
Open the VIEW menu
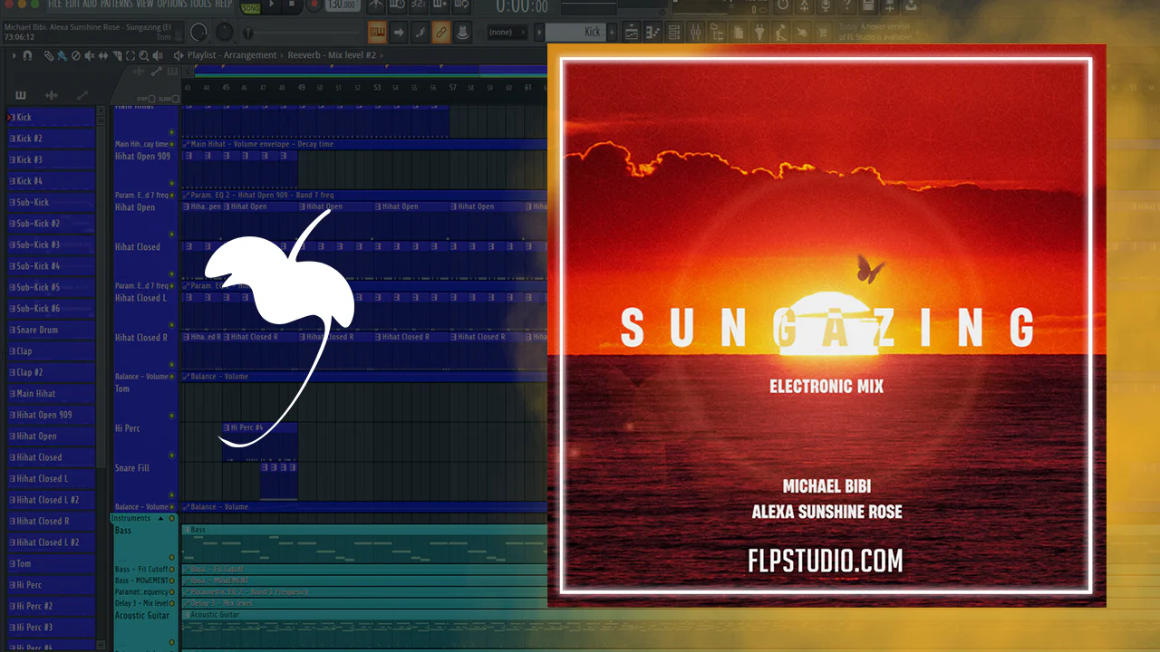pyautogui.click(x=146, y=4)
